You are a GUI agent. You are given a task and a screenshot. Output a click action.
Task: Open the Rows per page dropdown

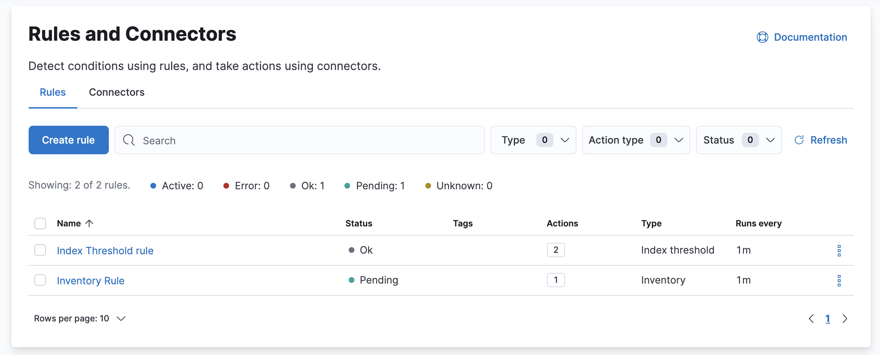coord(79,318)
